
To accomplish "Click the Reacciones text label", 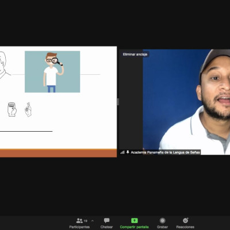I will click(x=185, y=227).
